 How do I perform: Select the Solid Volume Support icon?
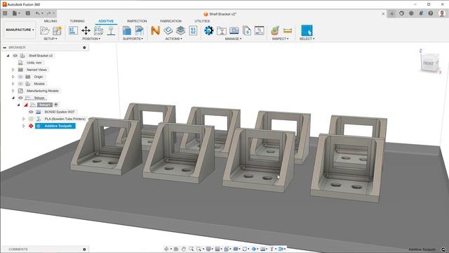click(x=127, y=30)
